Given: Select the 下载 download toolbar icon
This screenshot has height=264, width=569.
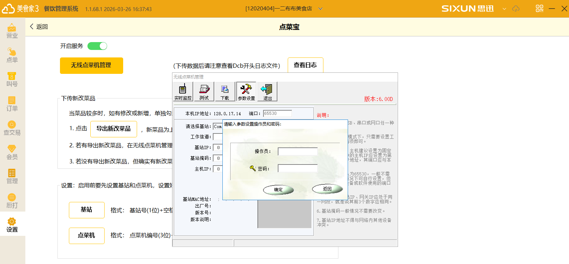Looking at the screenshot, I should [225, 92].
